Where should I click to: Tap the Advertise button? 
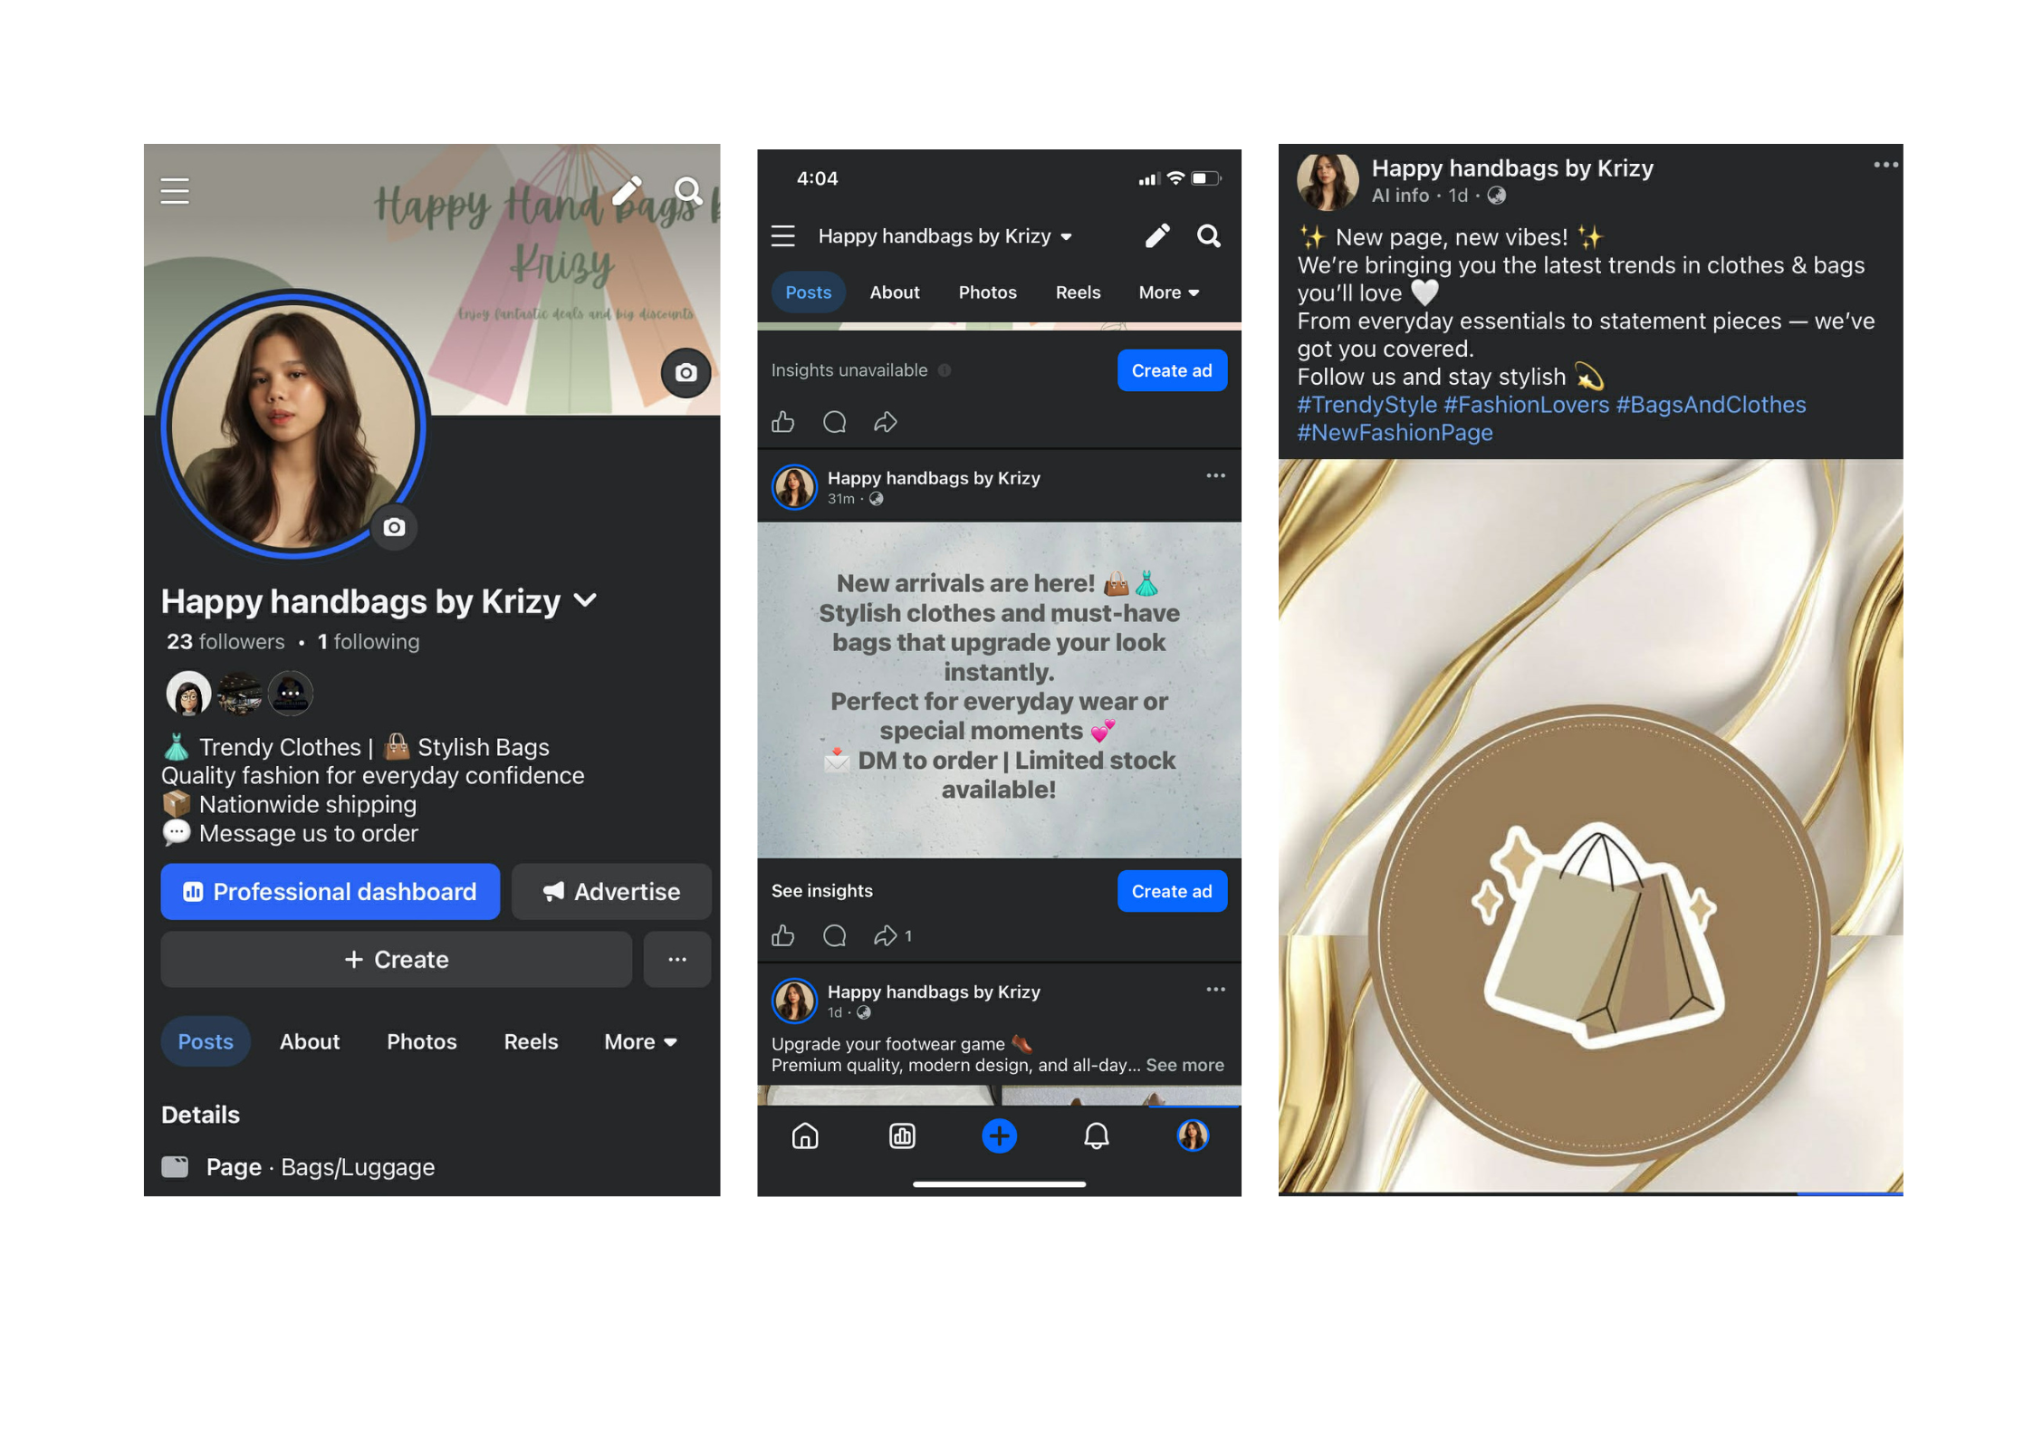(611, 891)
